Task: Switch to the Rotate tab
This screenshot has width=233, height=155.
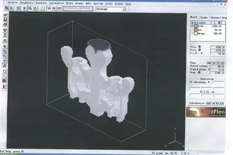Action: click(215, 18)
